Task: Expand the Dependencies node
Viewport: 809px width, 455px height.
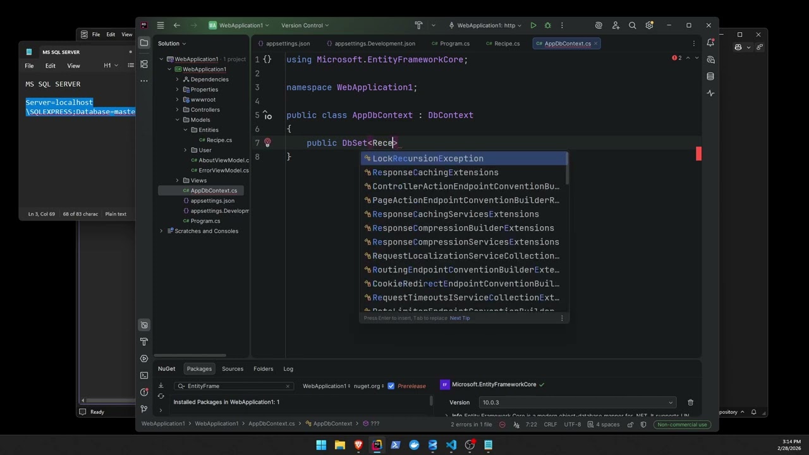Action: 178,80
